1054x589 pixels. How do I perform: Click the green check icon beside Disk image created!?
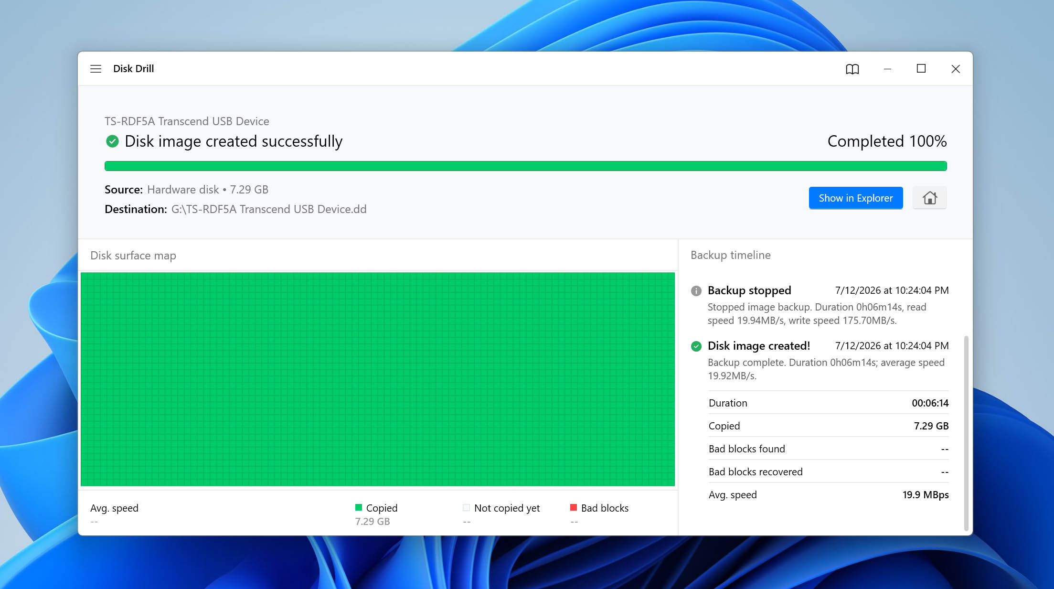[x=696, y=346]
